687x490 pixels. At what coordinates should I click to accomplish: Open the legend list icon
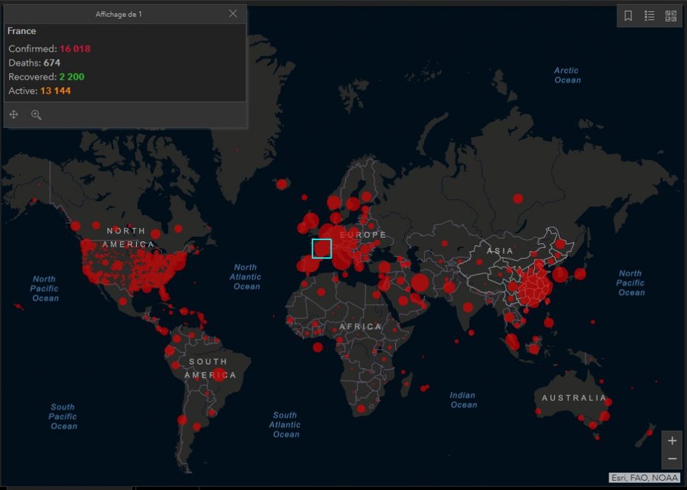pos(649,16)
